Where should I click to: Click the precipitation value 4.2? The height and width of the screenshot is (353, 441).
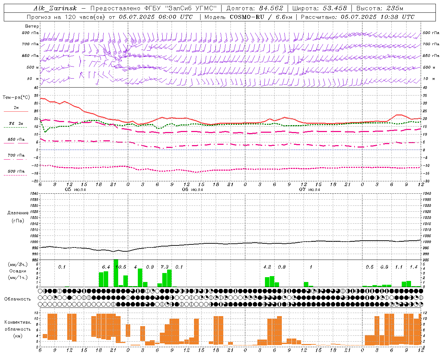(267, 267)
